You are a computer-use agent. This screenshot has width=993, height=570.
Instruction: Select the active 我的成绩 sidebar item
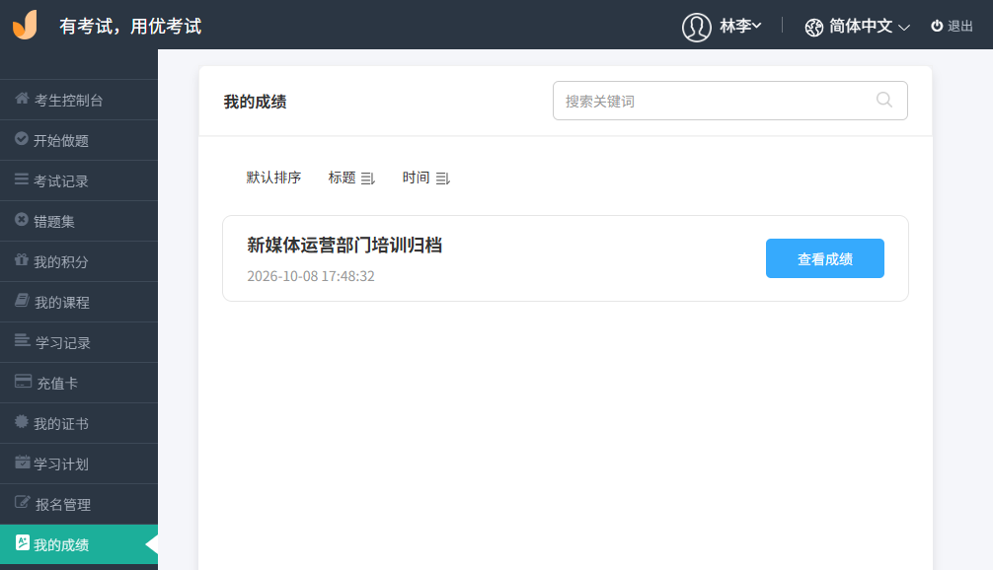pyautogui.click(x=79, y=544)
